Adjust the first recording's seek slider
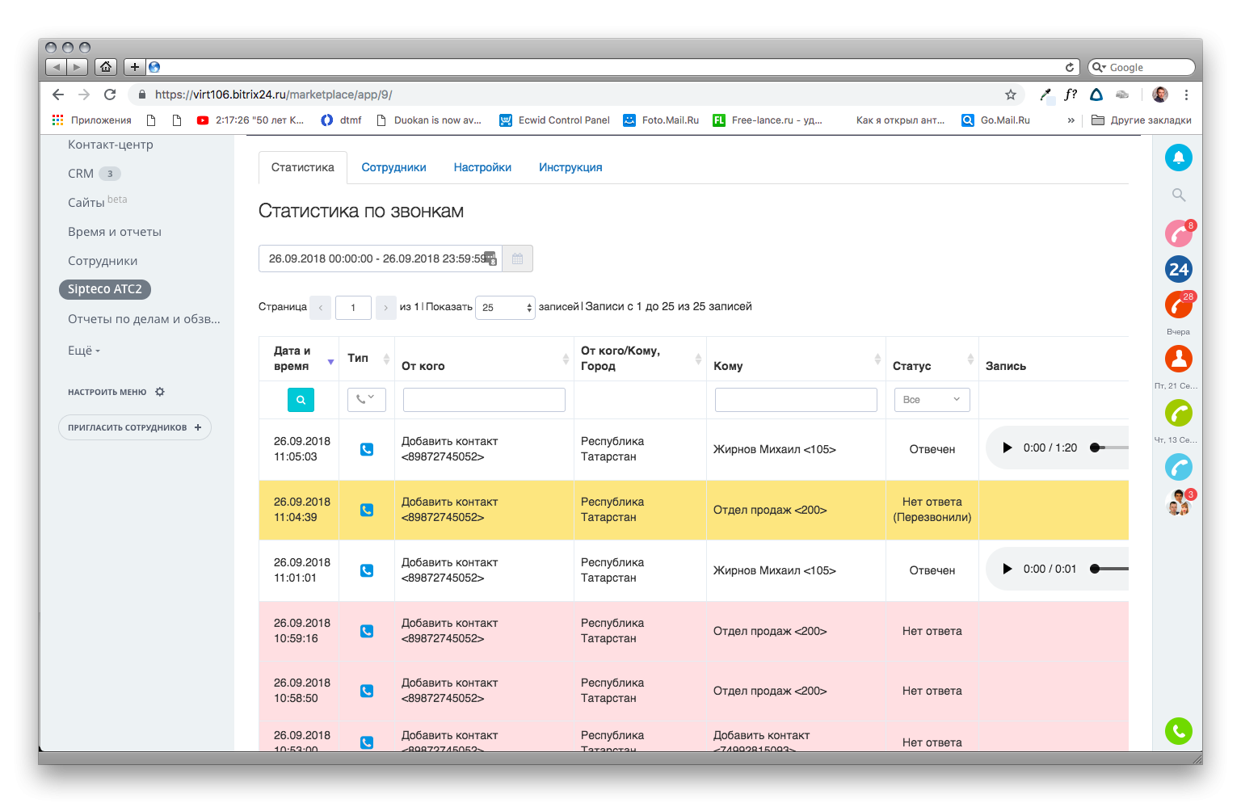The width and height of the screenshot is (1241, 803). pos(1109,448)
